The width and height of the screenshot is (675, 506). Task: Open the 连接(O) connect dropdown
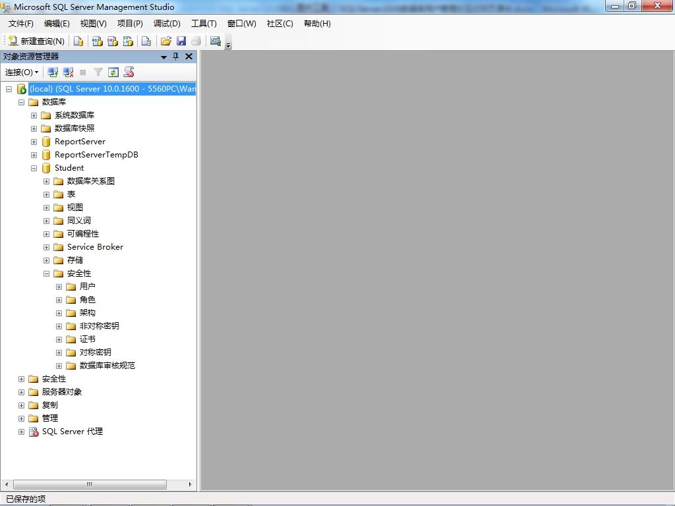[22, 72]
